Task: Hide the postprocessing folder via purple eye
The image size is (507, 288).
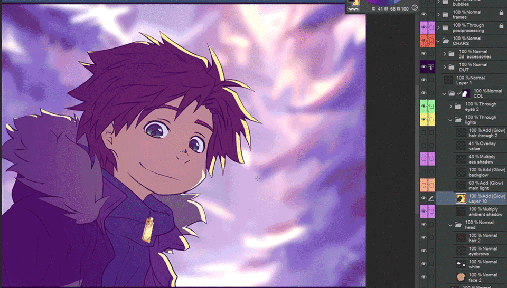Action: click(424, 28)
